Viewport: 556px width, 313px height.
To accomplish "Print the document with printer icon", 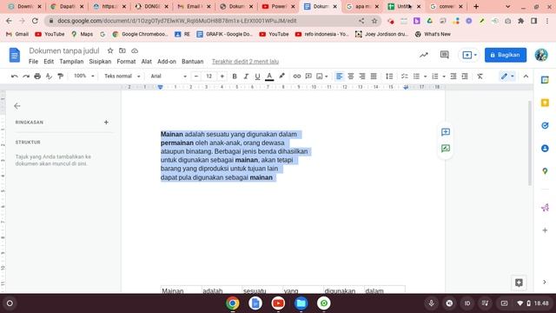I will [37, 76].
